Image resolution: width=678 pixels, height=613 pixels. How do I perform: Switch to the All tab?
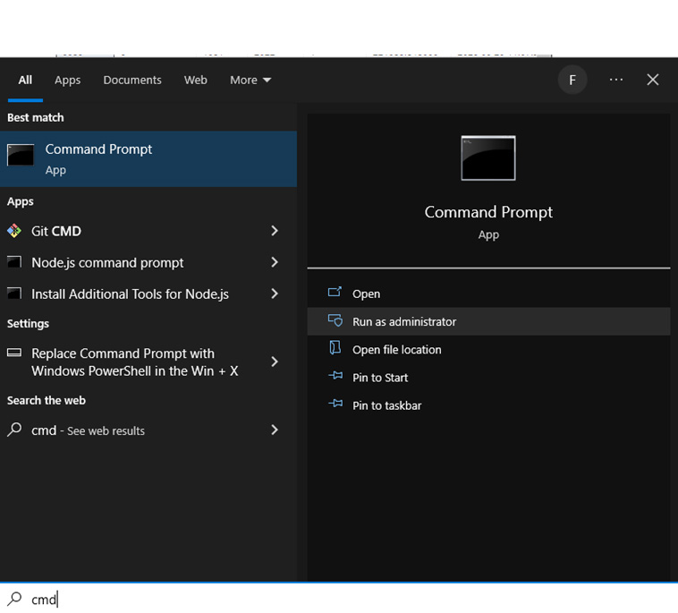[x=25, y=80]
